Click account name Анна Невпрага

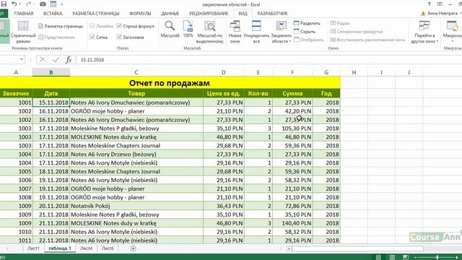(443, 14)
